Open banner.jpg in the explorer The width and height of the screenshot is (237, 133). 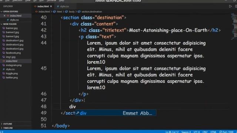coord(11,28)
